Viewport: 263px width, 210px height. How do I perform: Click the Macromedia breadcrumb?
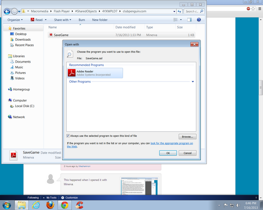click(39, 11)
